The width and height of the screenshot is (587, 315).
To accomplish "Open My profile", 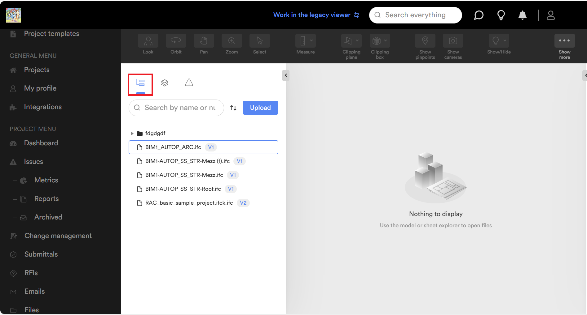I will pyautogui.click(x=40, y=88).
